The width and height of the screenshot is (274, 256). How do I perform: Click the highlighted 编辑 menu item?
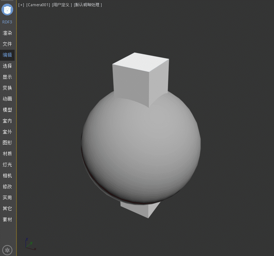tap(7, 55)
